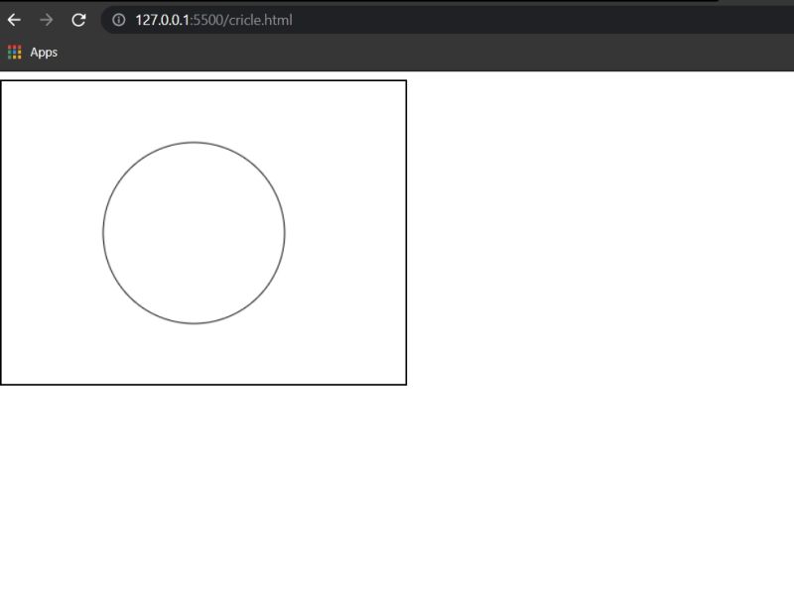Viewport: 794px width, 590px height.
Task: Click the circle's outline stroke
Action: click(286, 233)
